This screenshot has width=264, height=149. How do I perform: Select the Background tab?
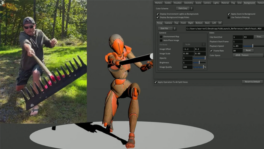[249, 3]
